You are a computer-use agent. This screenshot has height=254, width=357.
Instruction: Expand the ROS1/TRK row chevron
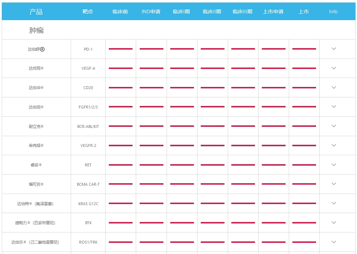pos(334,242)
